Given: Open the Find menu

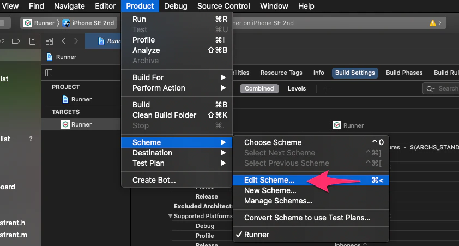Looking at the screenshot, I should pyautogui.click(x=37, y=6).
